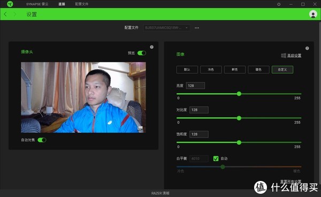321x197 pixels.
Task: Click the 饱和度 value input field
Action: (199, 134)
